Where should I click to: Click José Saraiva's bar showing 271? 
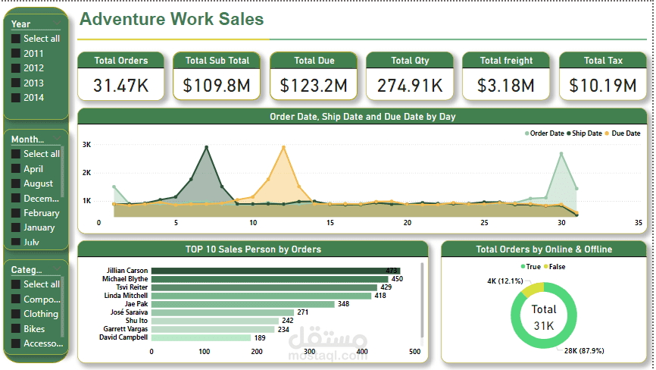coord(223,312)
